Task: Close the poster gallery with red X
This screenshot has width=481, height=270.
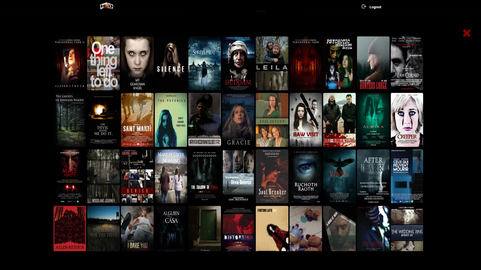Action: pyautogui.click(x=466, y=33)
